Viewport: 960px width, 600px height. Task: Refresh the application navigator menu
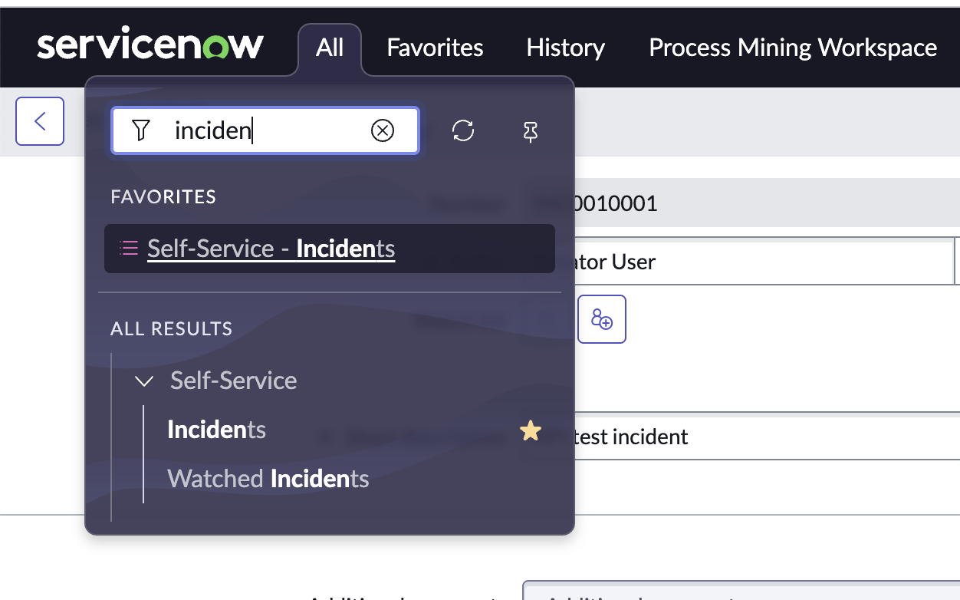pos(463,130)
